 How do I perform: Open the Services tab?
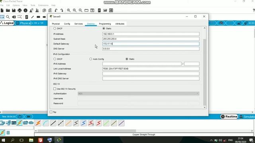click(78, 24)
